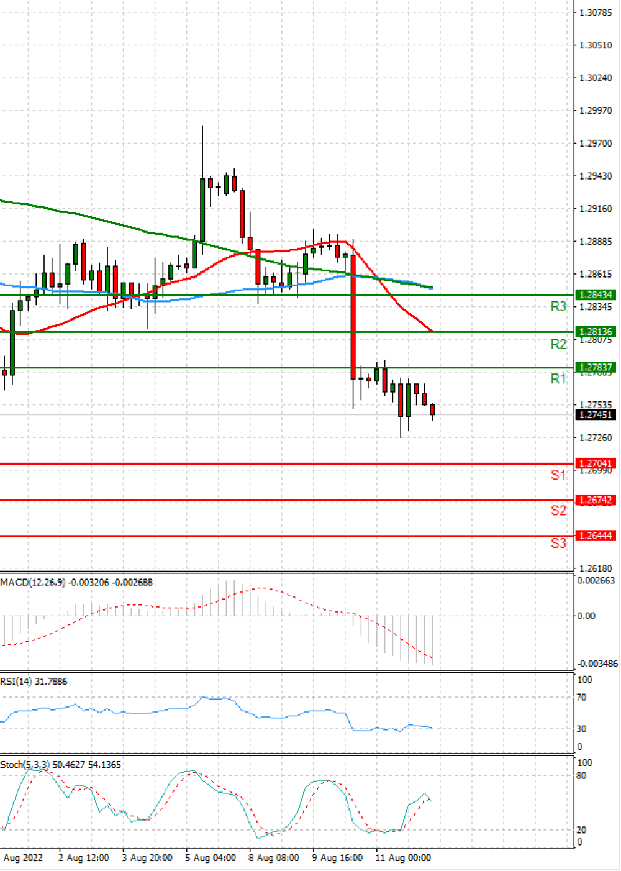
Task: Click the RSI scale level 30
Action: pos(581,729)
